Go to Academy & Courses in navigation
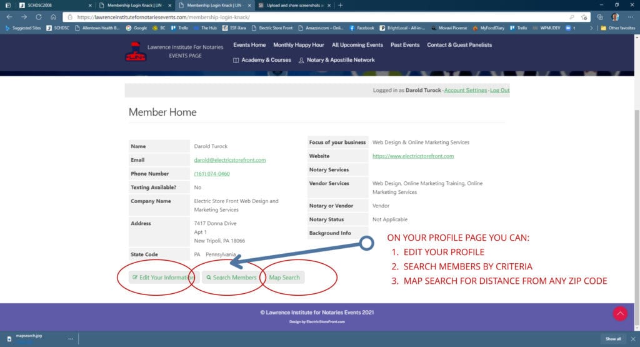 (262, 60)
